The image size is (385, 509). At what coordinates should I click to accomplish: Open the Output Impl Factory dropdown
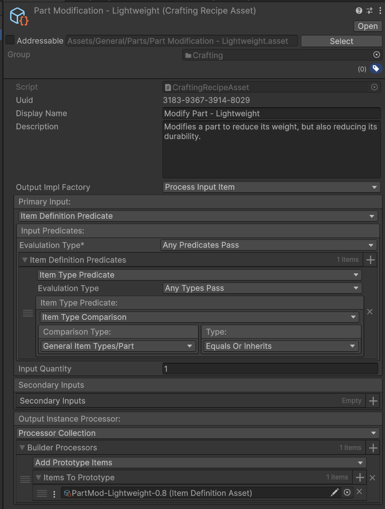point(271,187)
